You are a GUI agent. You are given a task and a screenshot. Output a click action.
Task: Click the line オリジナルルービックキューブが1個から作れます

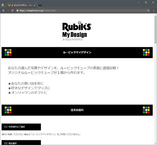click(x=46, y=72)
